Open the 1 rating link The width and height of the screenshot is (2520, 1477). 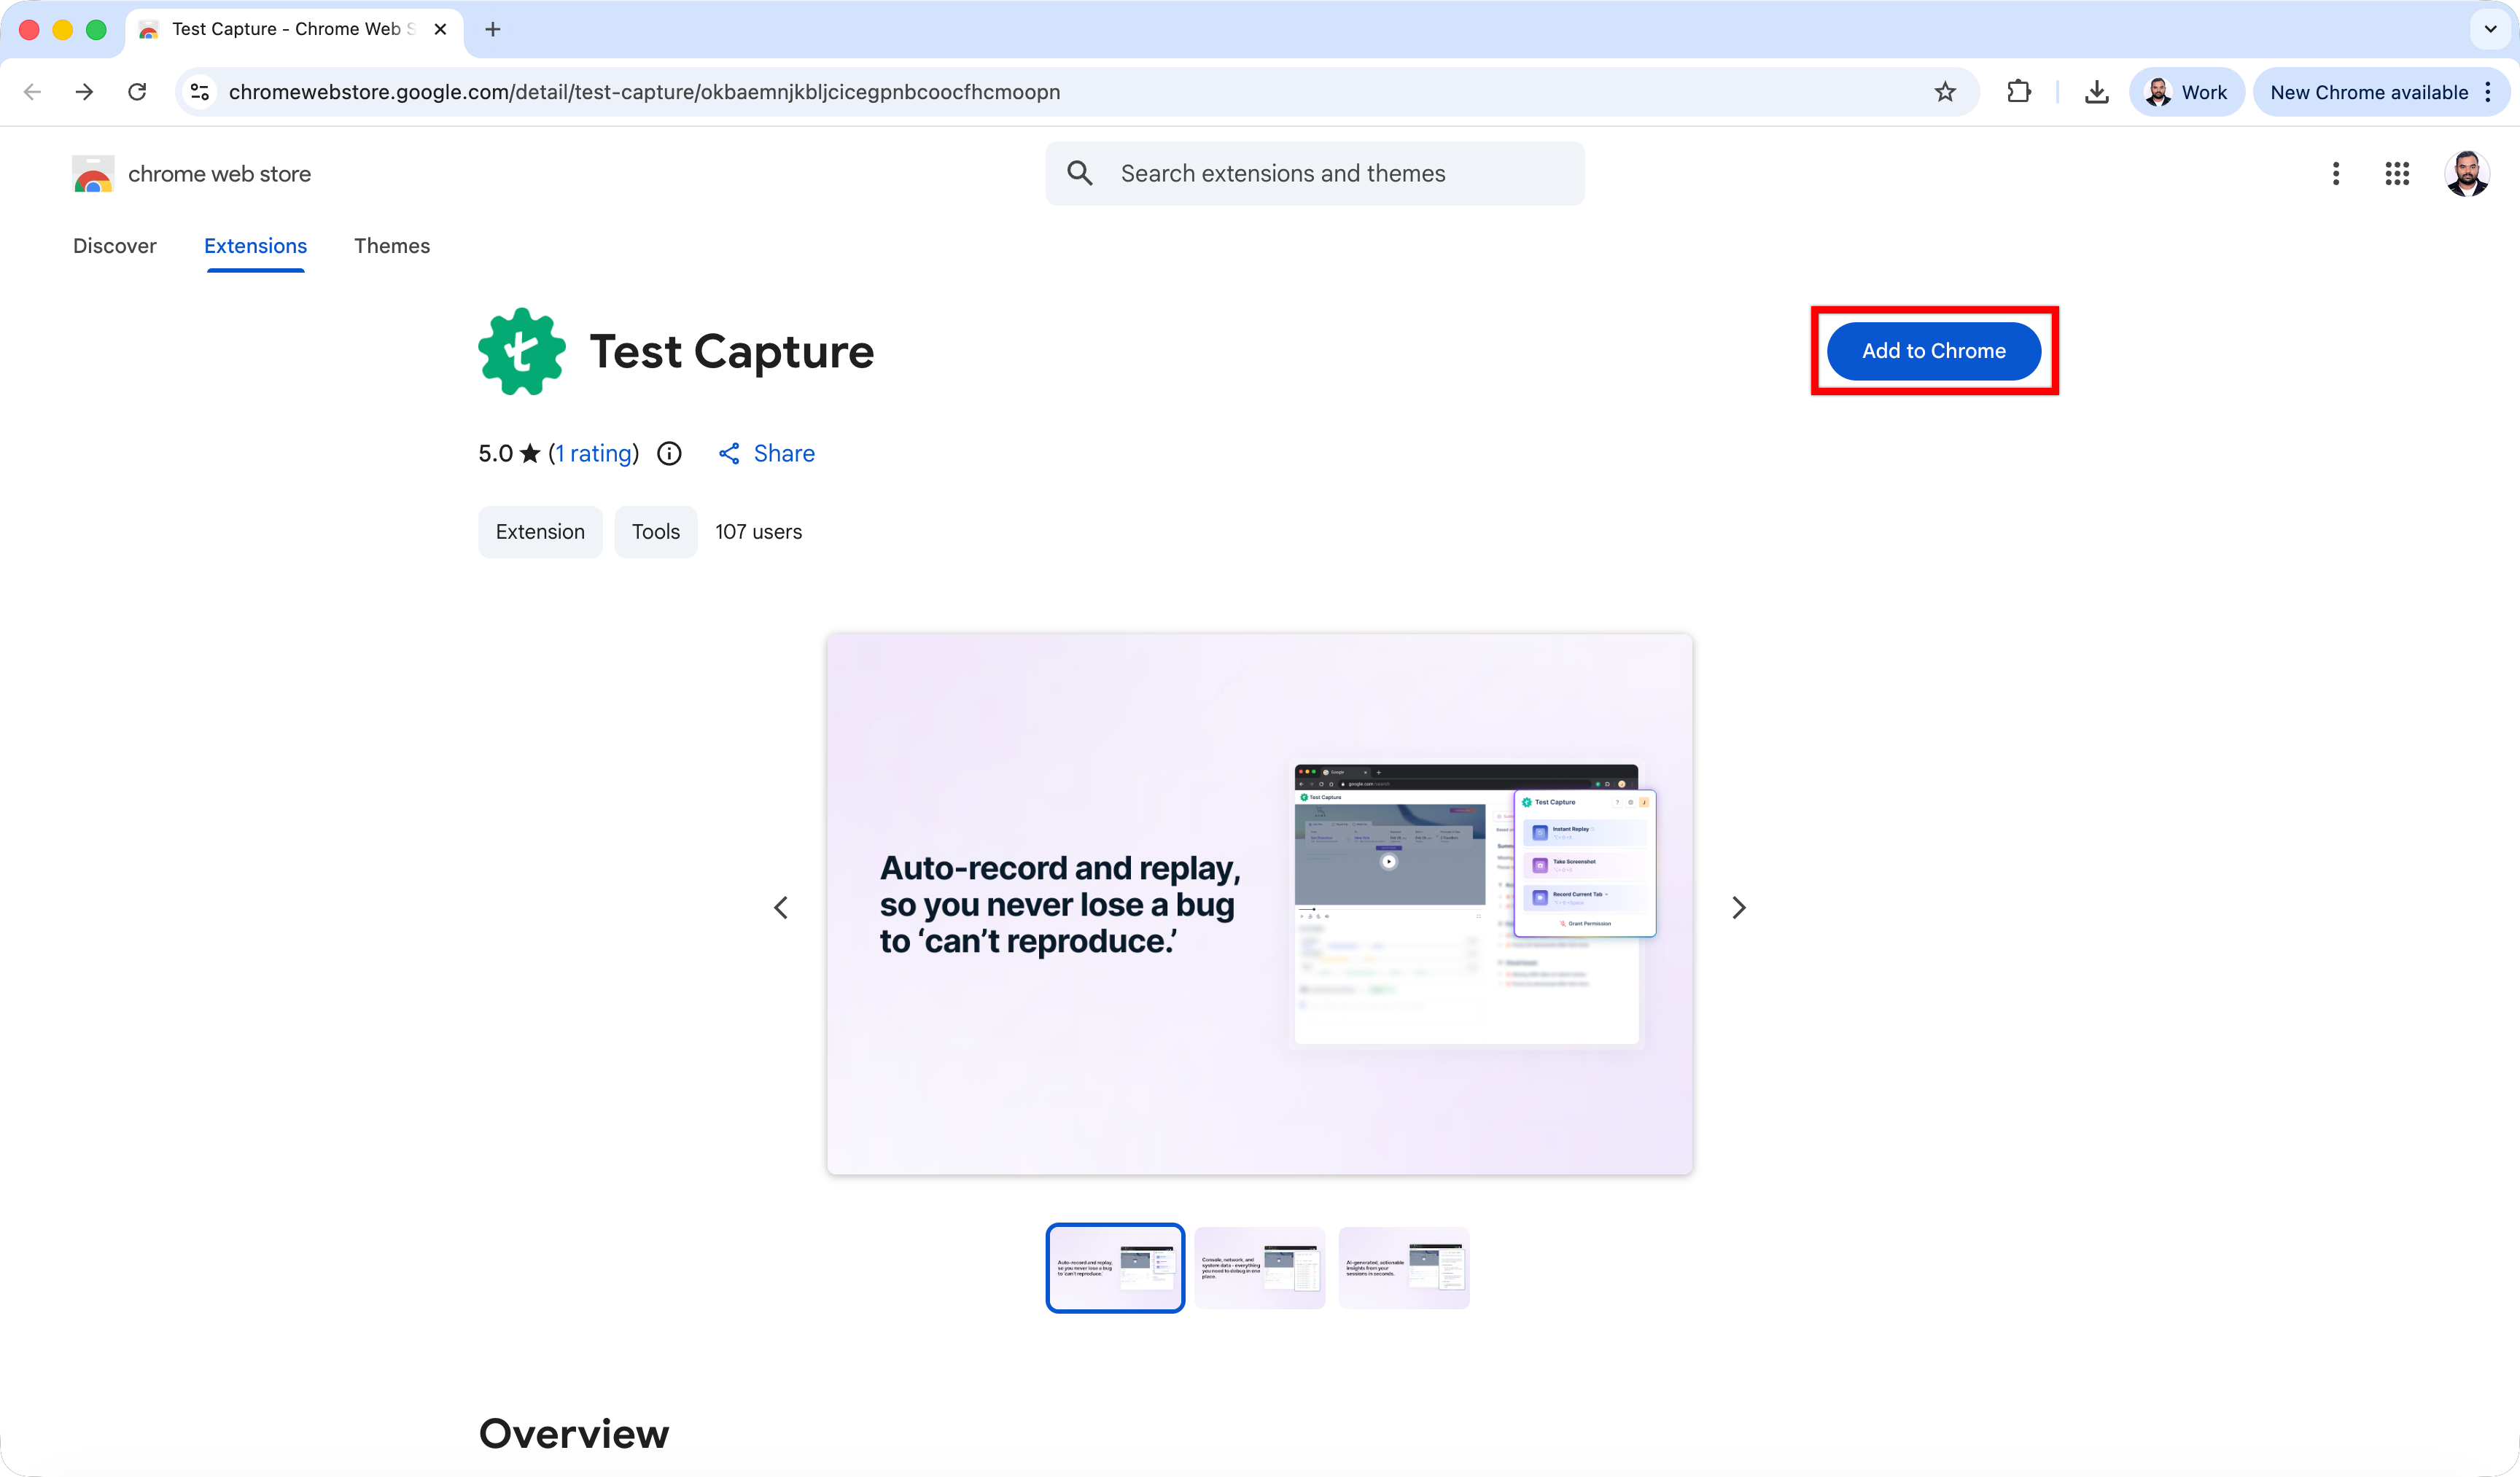593,453
